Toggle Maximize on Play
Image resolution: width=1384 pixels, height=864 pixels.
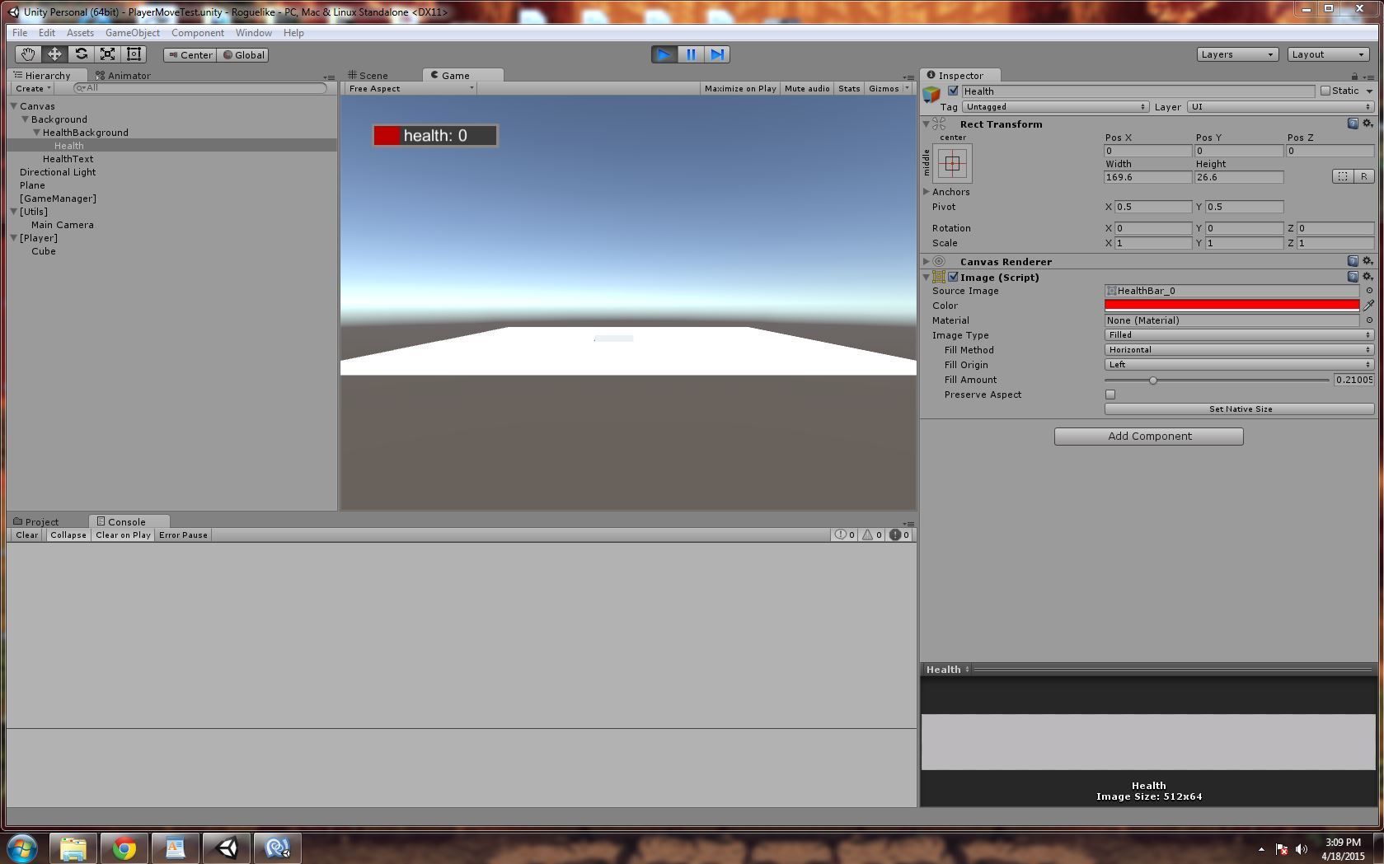[740, 88]
